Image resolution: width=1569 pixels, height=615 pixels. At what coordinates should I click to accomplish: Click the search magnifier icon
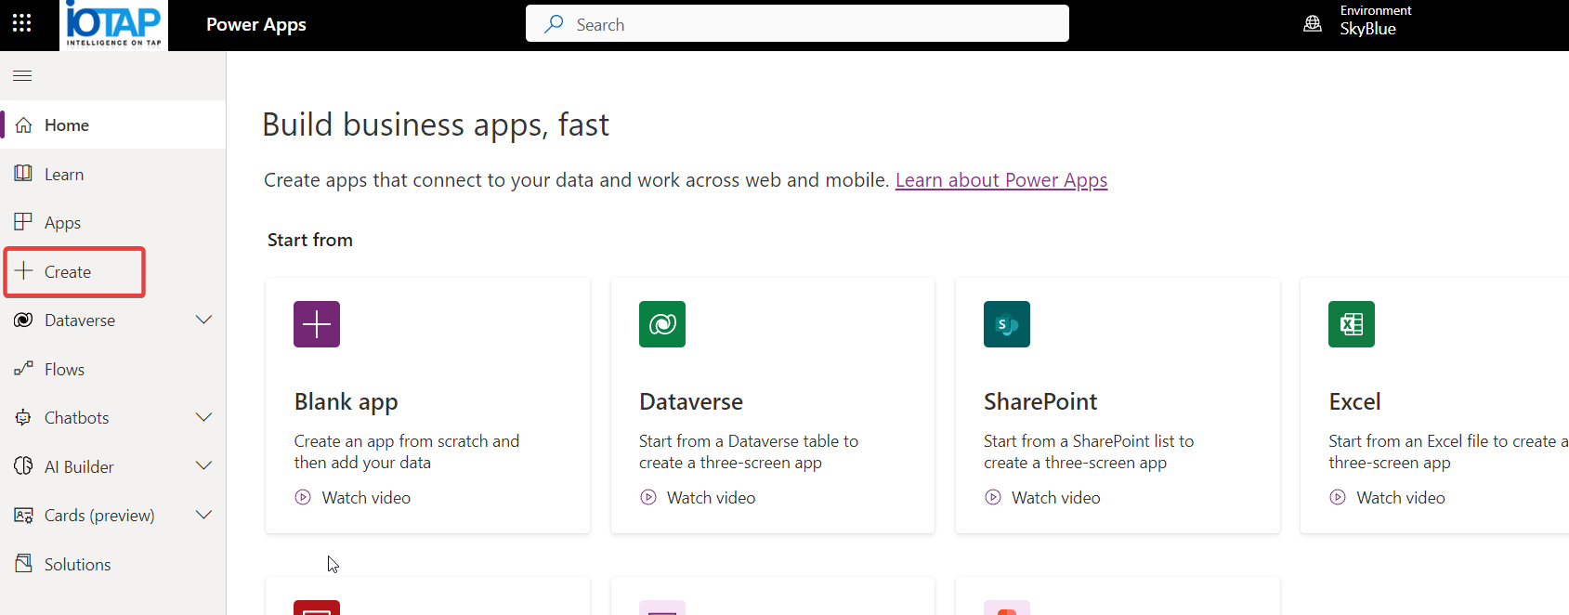[554, 24]
